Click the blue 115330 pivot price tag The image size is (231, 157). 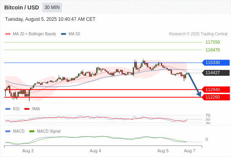click(216, 63)
